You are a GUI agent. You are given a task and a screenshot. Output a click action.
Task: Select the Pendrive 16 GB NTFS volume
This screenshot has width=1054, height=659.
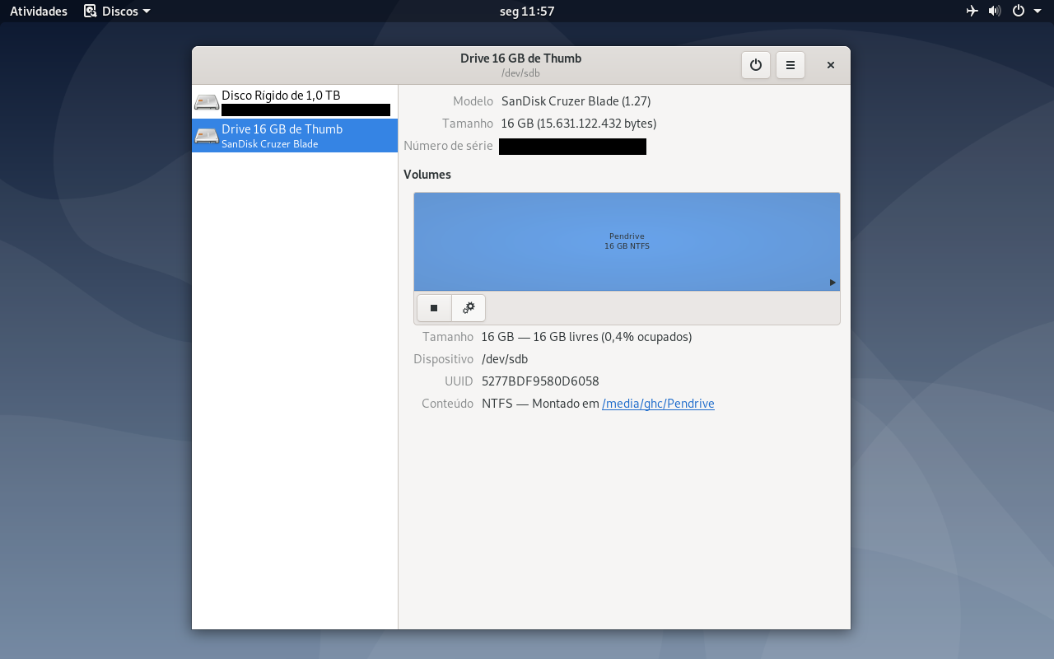coord(627,241)
